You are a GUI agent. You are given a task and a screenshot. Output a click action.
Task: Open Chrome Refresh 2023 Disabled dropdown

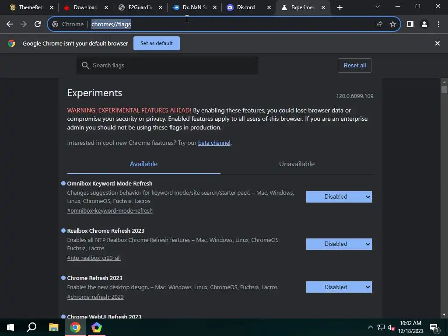point(339,287)
